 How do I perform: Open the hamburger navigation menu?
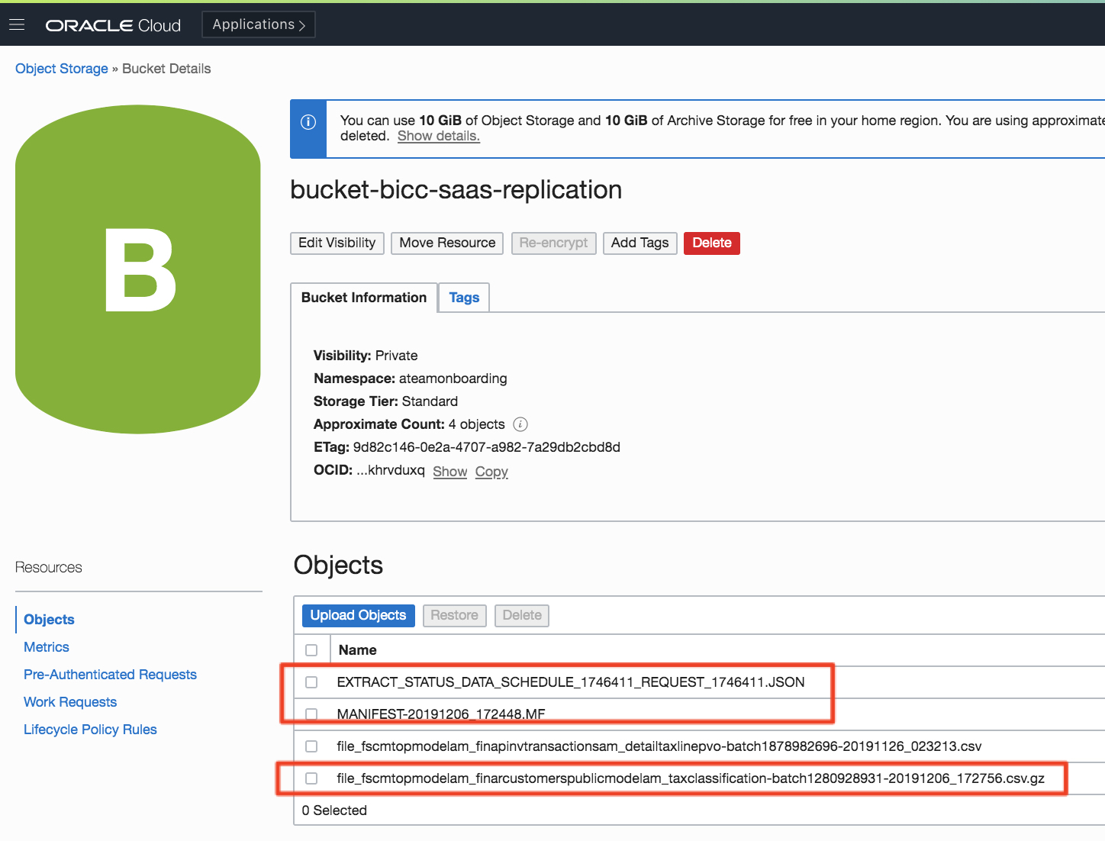[x=17, y=25]
